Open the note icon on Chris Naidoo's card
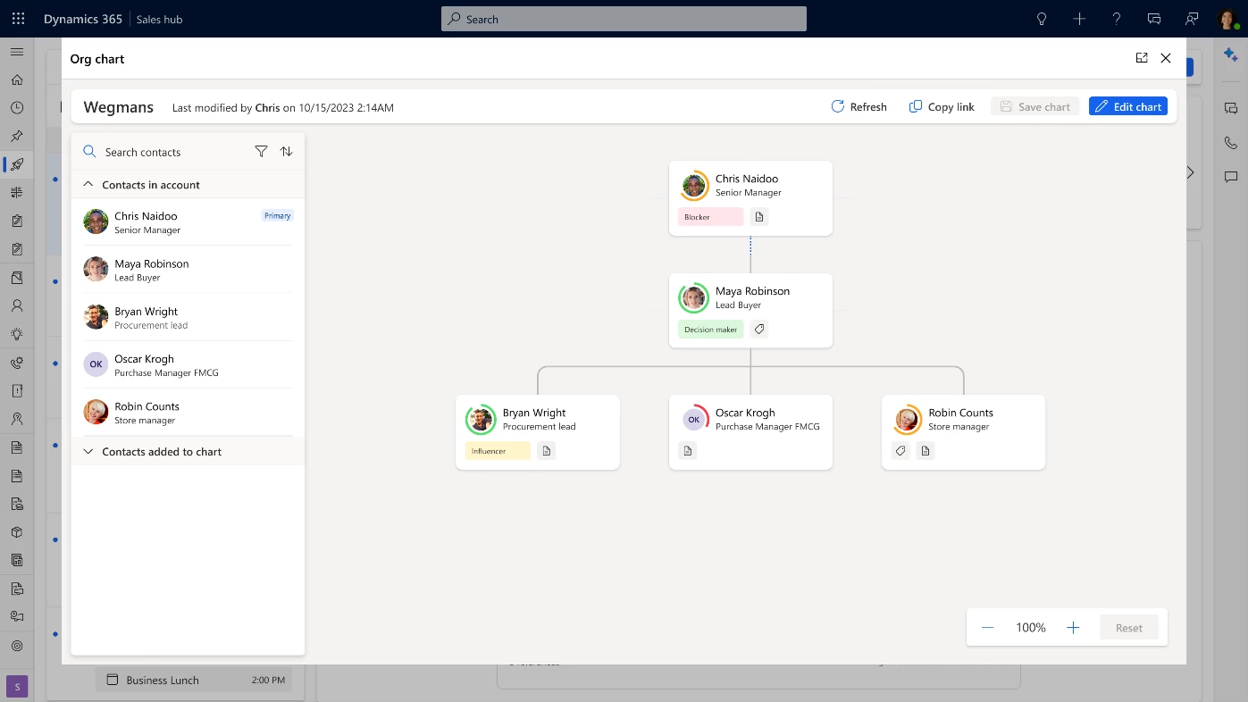Image resolution: width=1248 pixels, height=702 pixels. (758, 216)
